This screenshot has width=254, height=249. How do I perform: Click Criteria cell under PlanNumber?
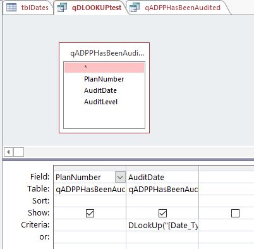pyautogui.click(x=90, y=225)
